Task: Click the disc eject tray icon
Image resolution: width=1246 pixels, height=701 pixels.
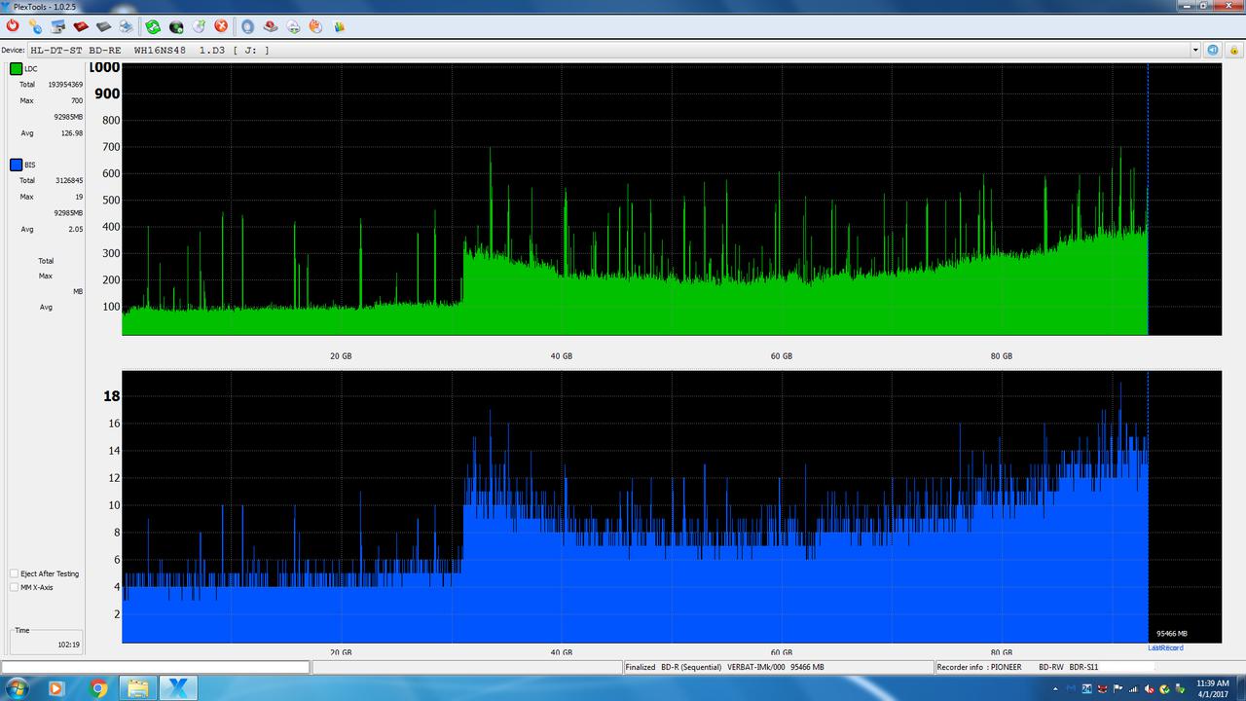Action: 293,26
